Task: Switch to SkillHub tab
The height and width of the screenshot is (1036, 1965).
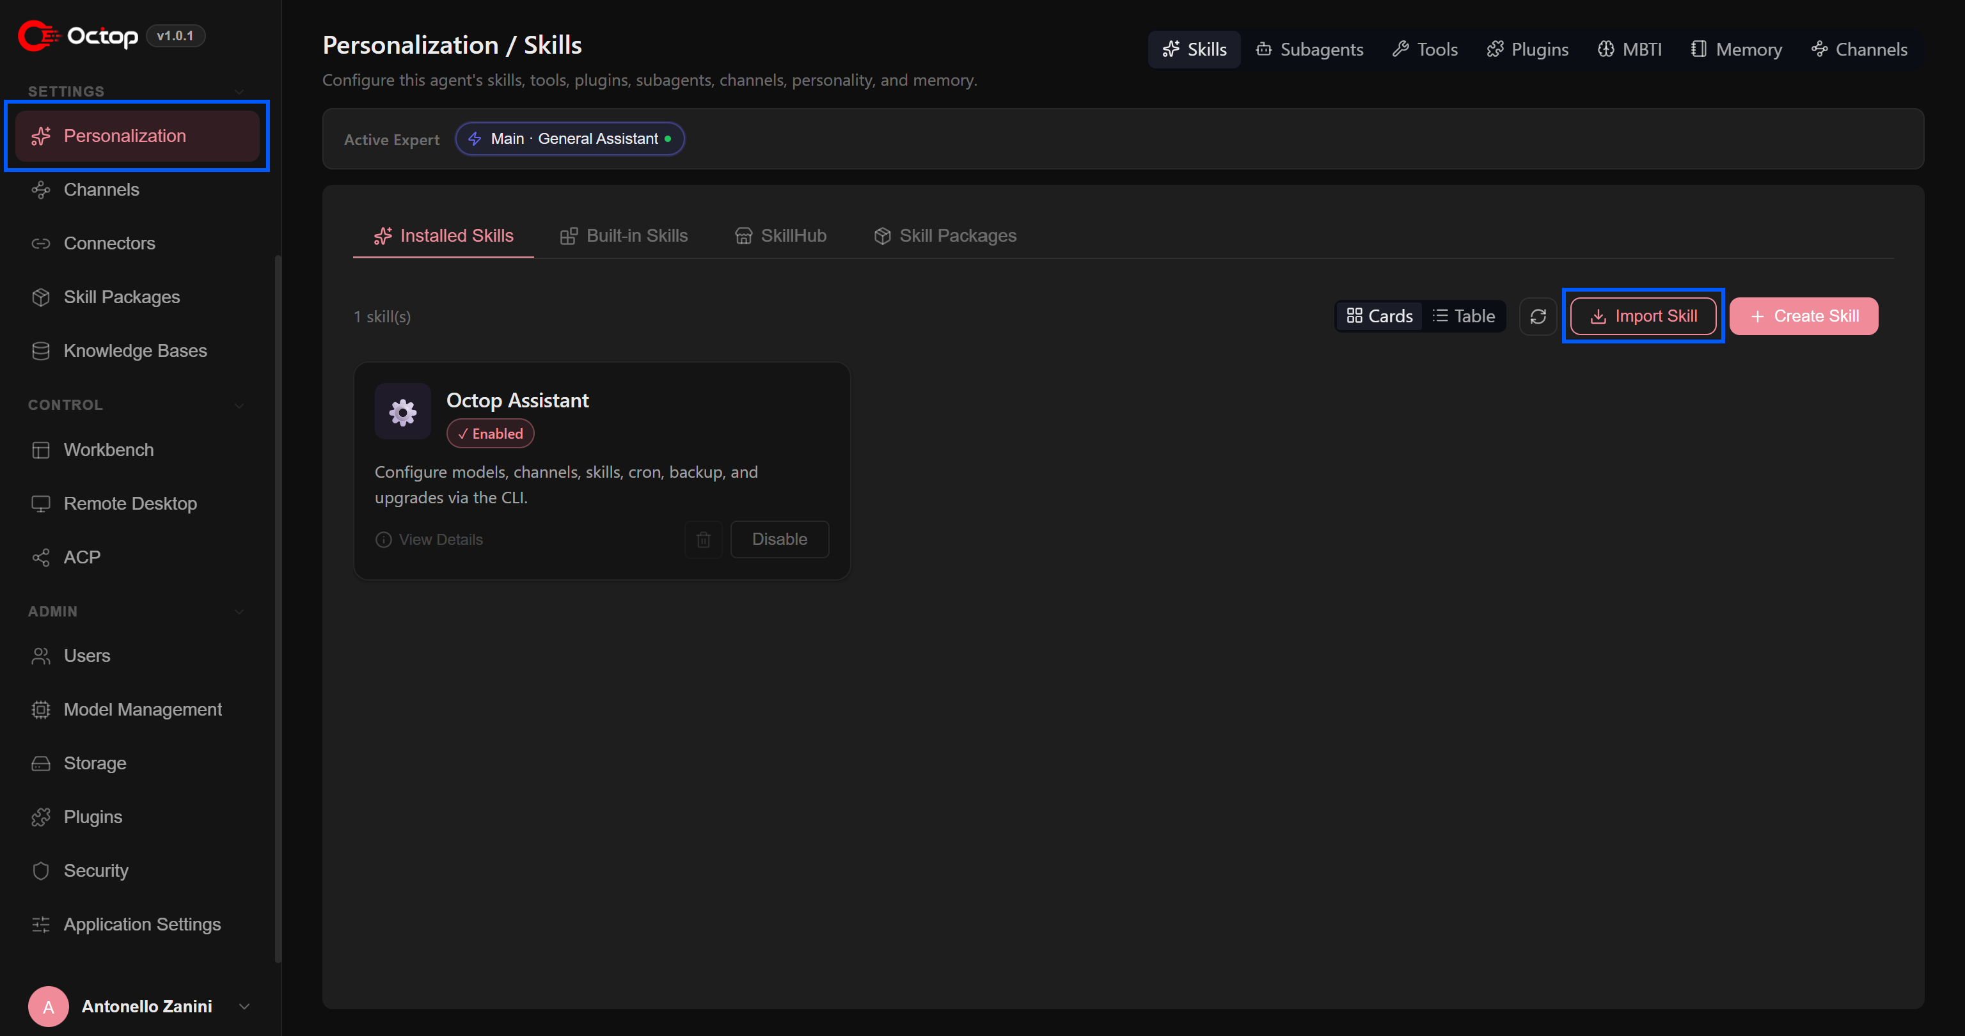Action: pyautogui.click(x=780, y=236)
